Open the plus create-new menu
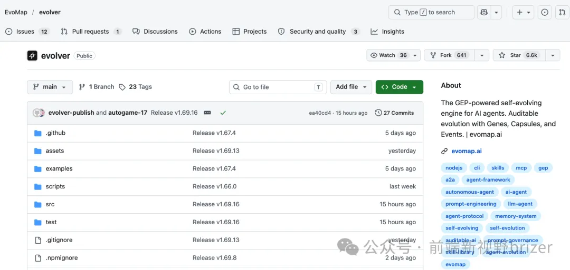This screenshot has width=570, height=270. point(523,12)
